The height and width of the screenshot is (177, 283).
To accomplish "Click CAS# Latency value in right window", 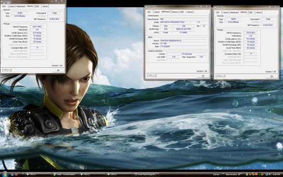I will tap(250, 39).
